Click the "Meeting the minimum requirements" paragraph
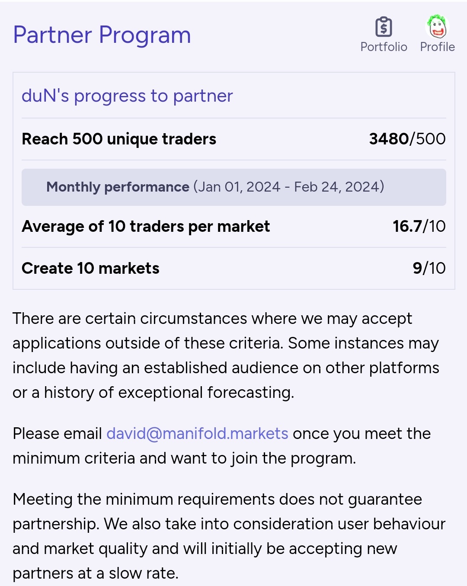 (229, 536)
